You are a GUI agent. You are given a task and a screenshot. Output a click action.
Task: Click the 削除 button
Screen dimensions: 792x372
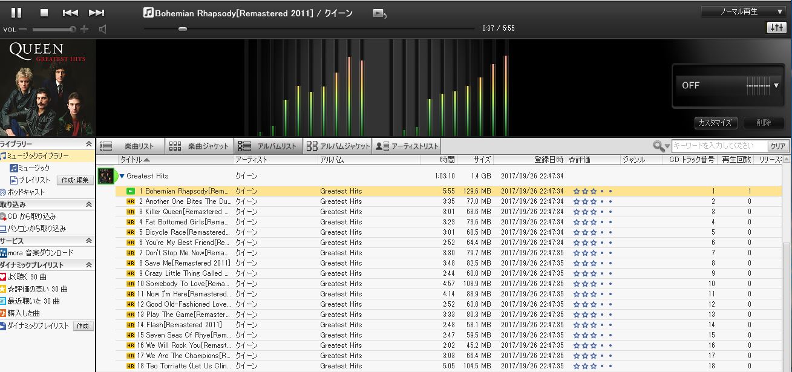764,122
